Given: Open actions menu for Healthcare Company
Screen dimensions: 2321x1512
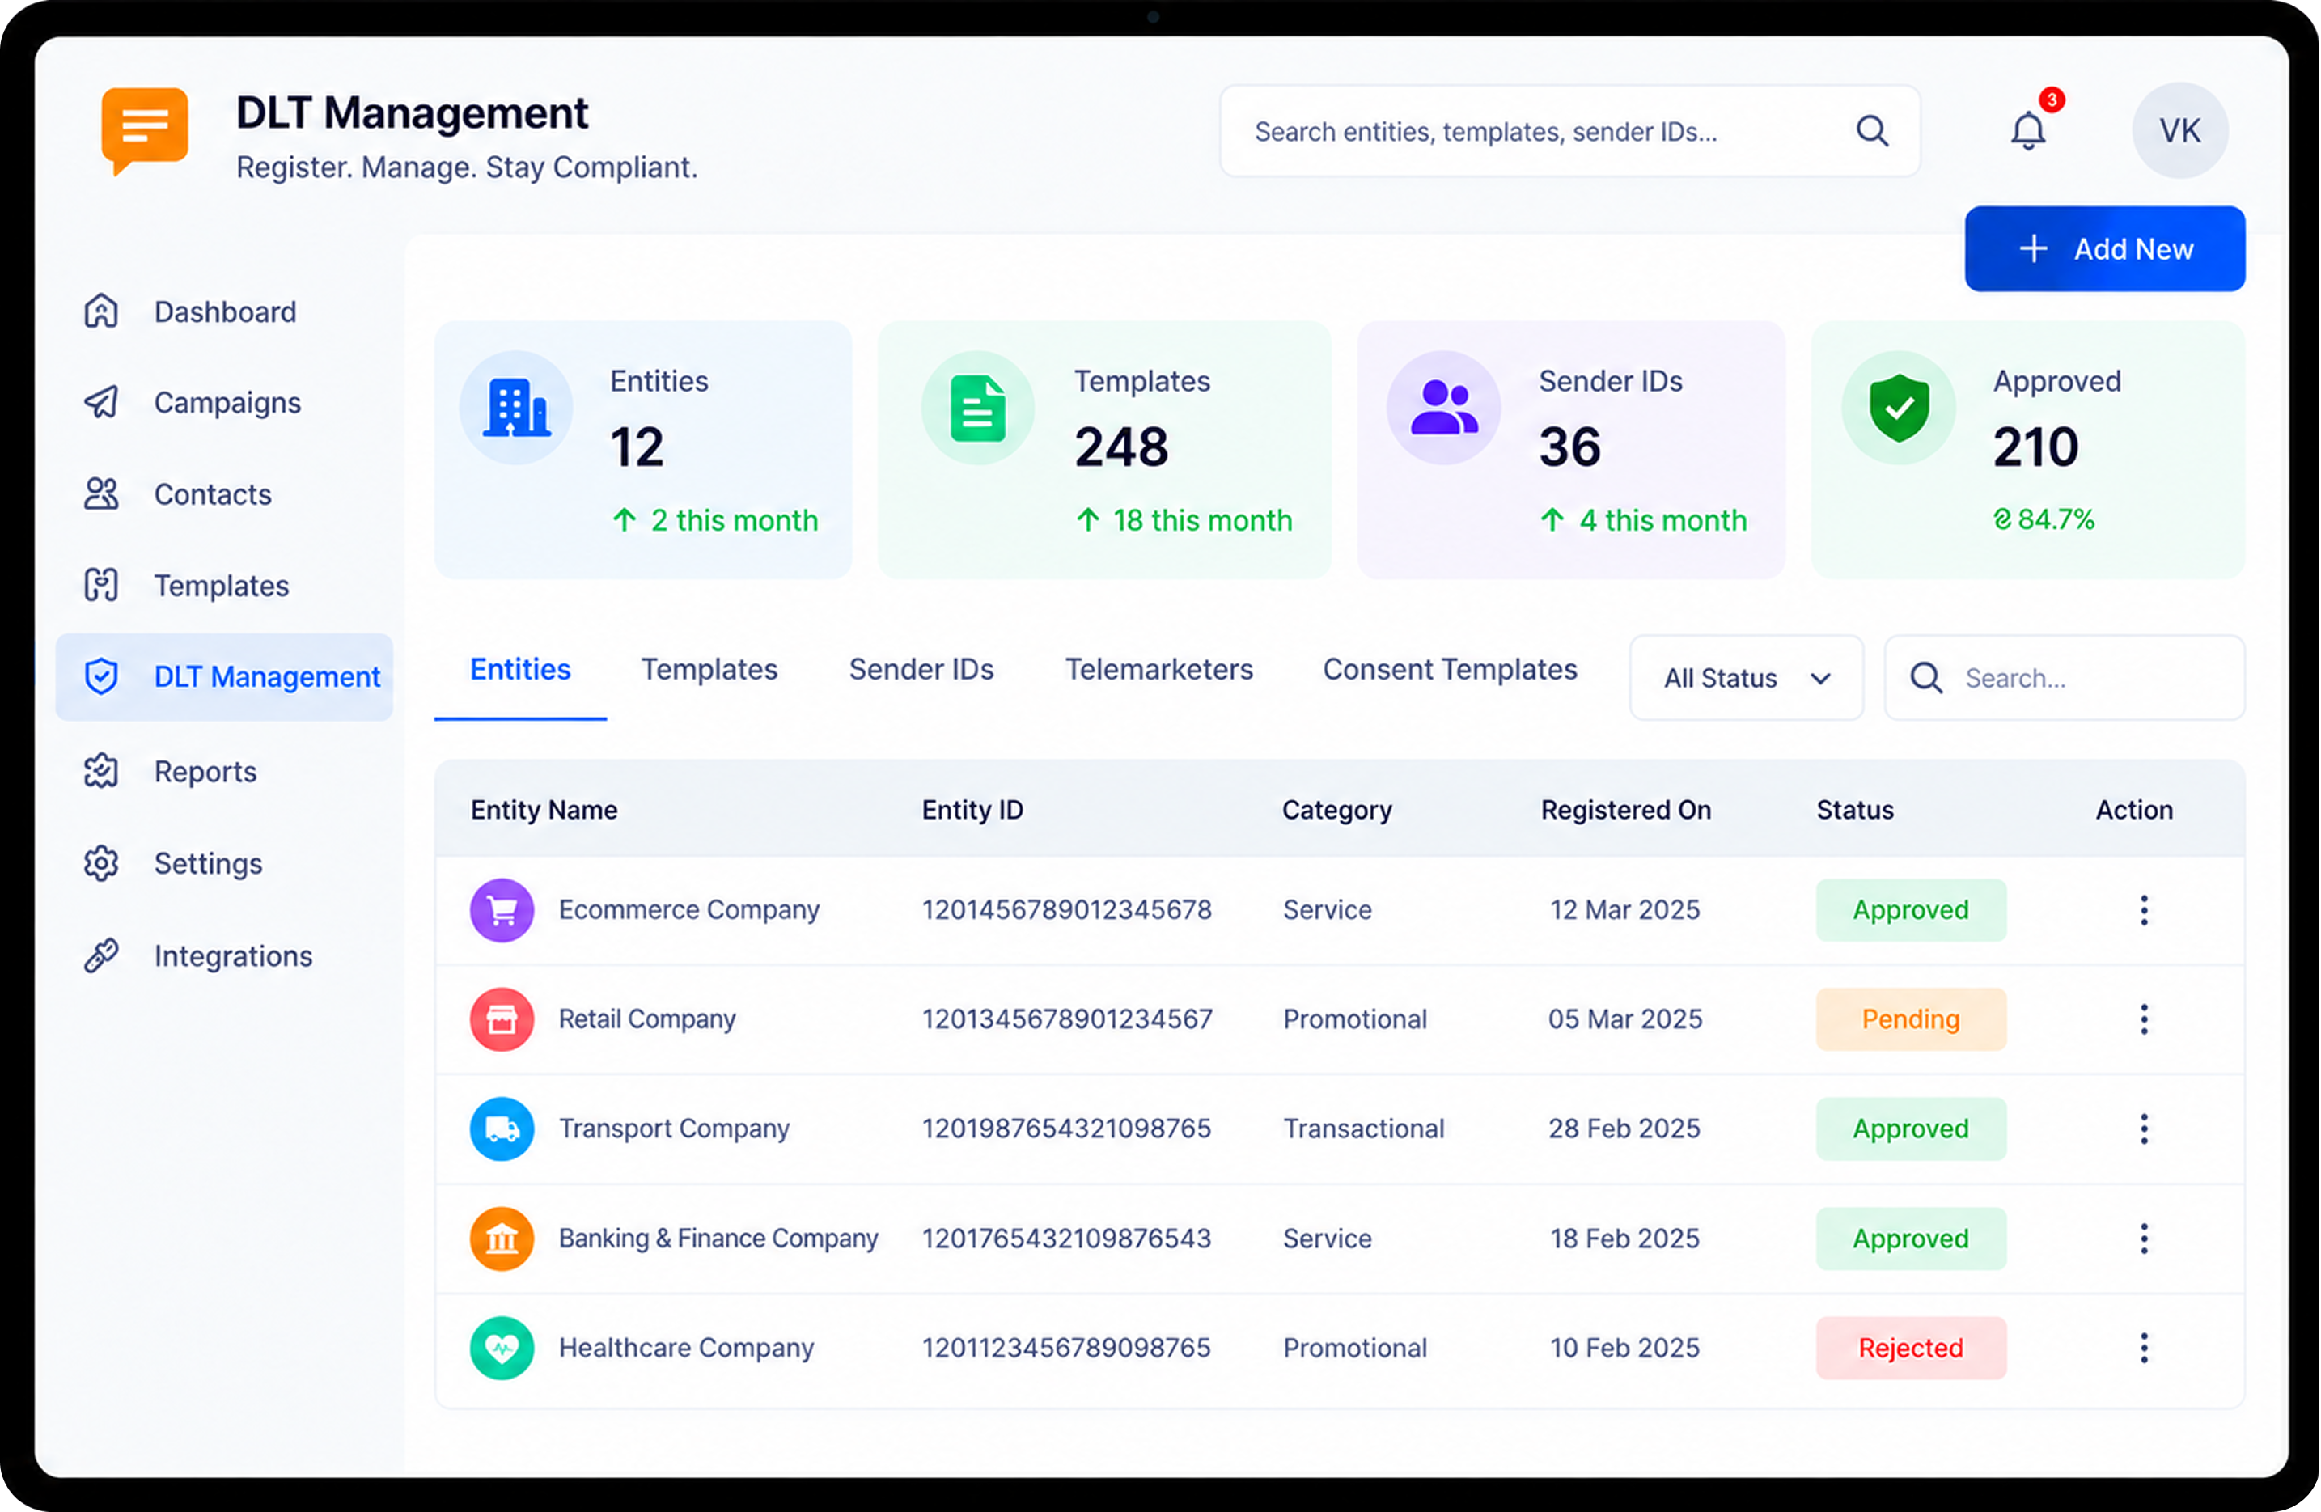Looking at the screenshot, I should pyautogui.click(x=2144, y=1348).
